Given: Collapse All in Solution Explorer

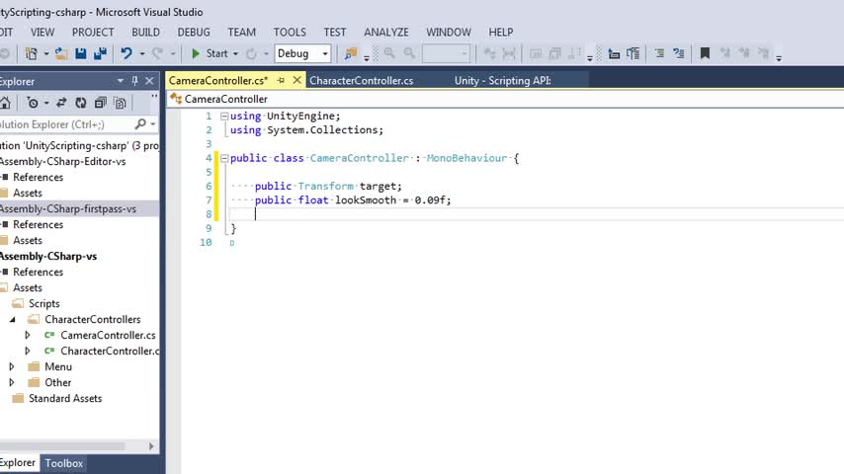Looking at the screenshot, I should click(x=100, y=103).
